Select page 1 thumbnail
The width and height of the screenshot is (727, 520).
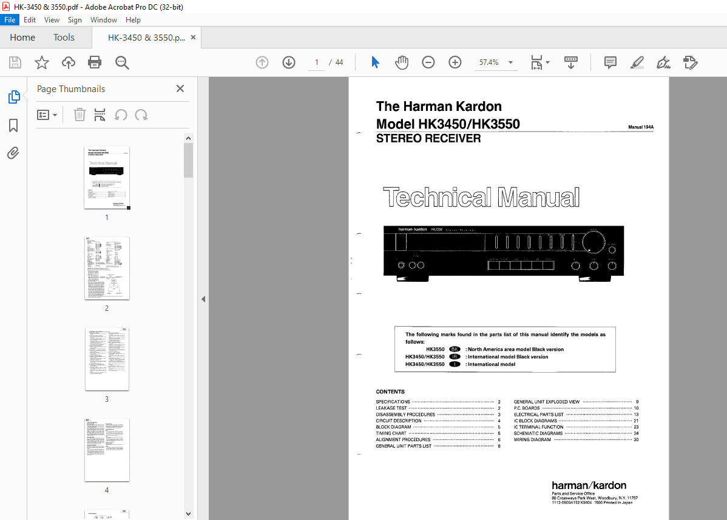107,178
